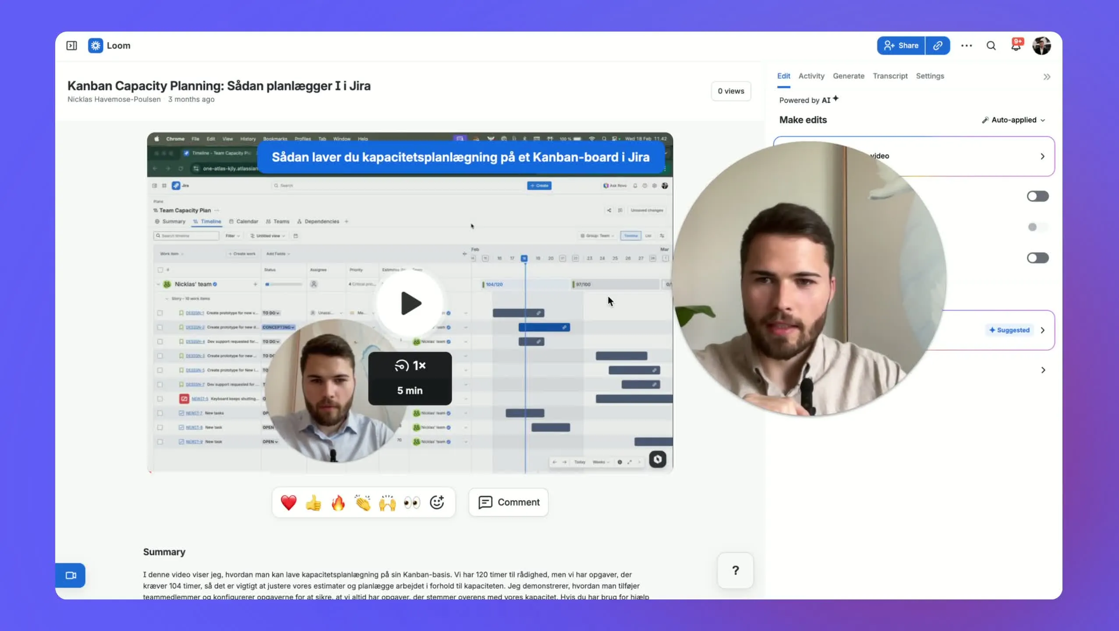Open notifications bell with 9+ badge
This screenshot has width=1119, height=631.
point(1016,45)
